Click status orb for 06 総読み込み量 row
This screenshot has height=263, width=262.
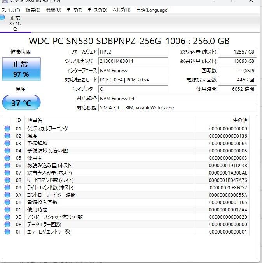click(7, 165)
